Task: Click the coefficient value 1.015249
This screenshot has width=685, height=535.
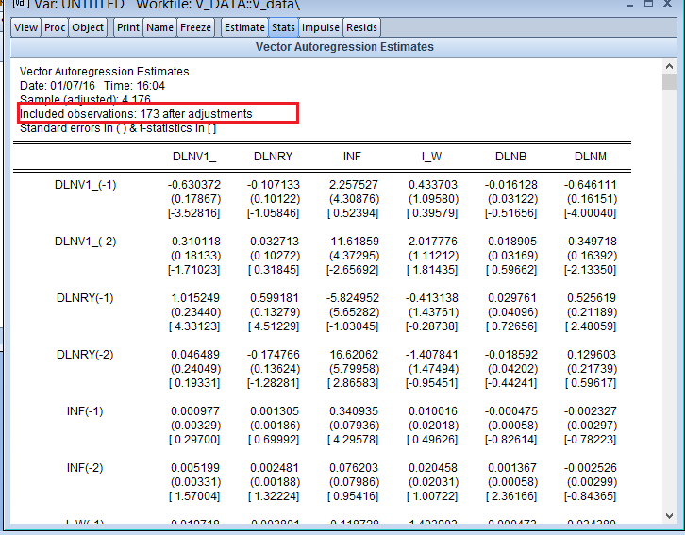Action: 195,298
